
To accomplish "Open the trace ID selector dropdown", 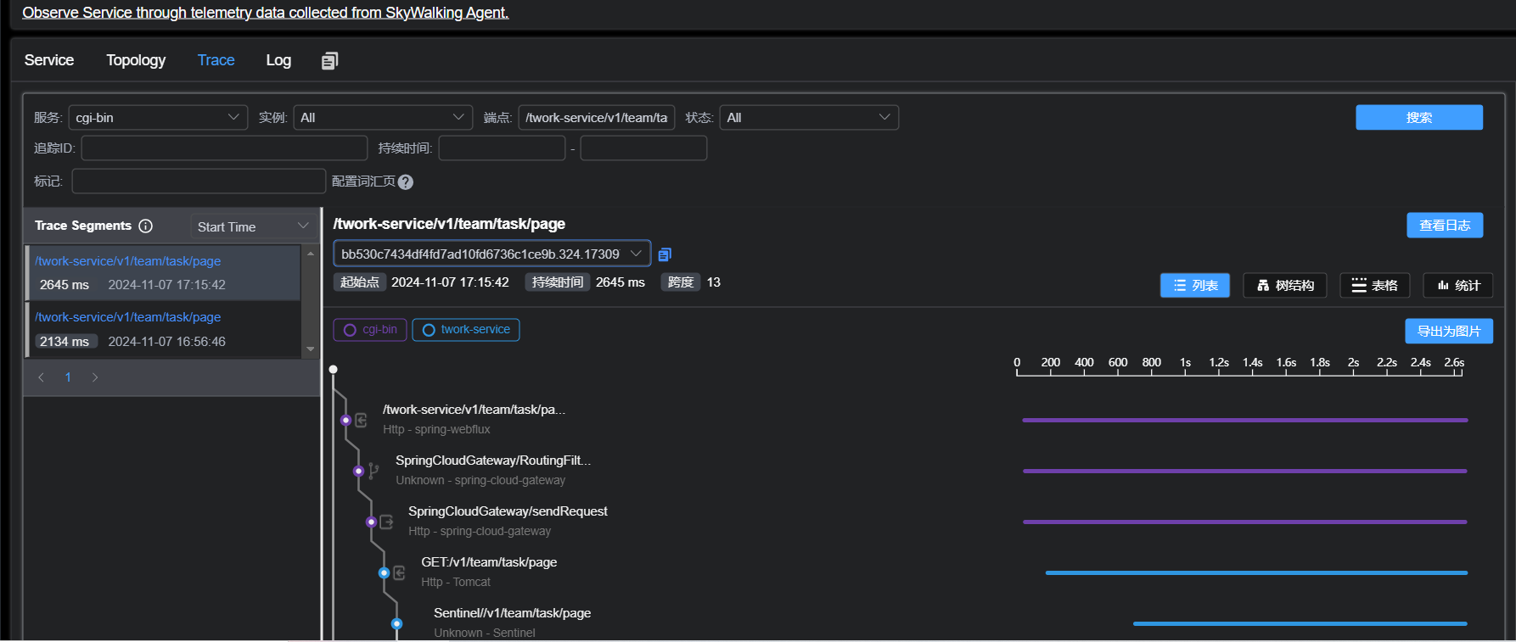I will point(491,254).
